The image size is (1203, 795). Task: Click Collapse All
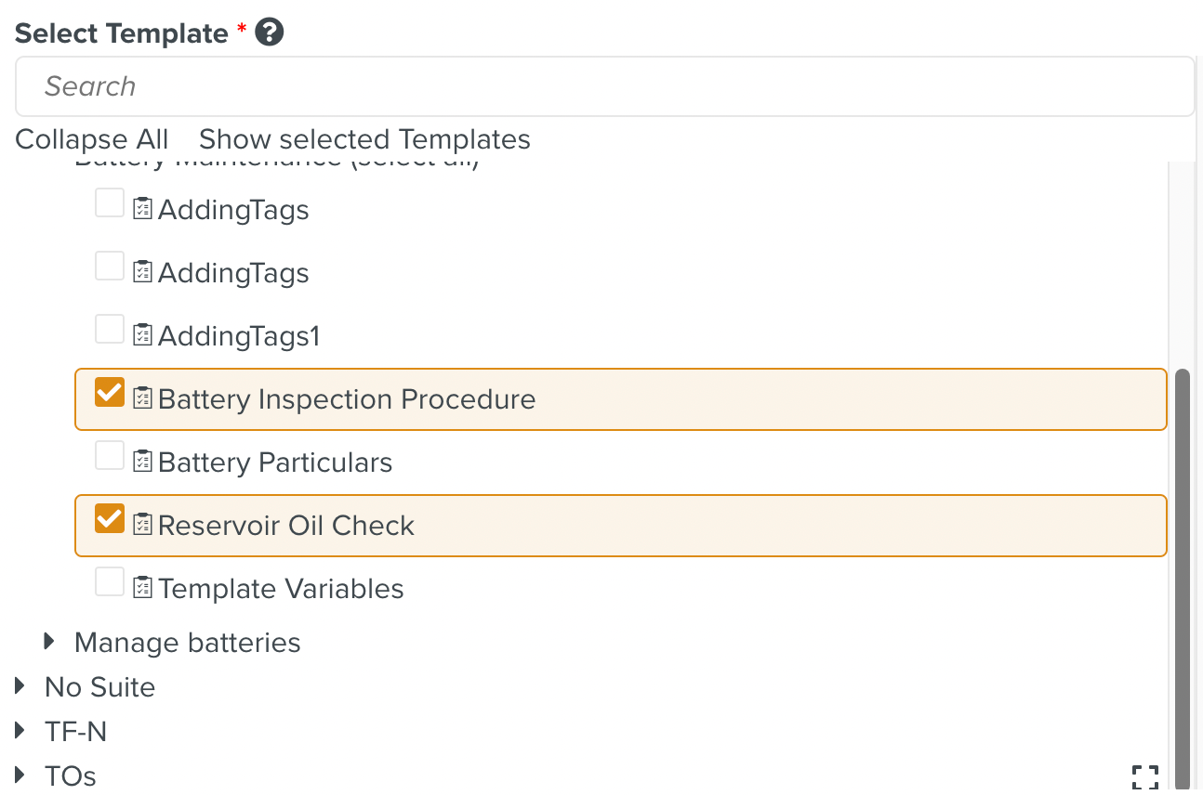(x=90, y=138)
